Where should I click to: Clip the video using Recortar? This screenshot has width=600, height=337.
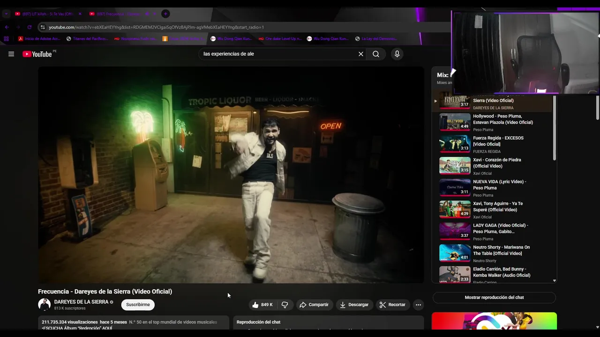click(393, 305)
